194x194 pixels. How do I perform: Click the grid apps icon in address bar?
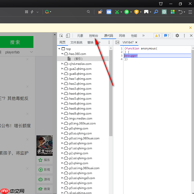click(x=27, y=12)
